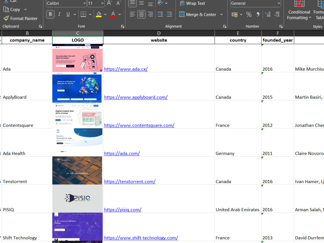
Task: Increase the font size
Action: [x=109, y=3]
